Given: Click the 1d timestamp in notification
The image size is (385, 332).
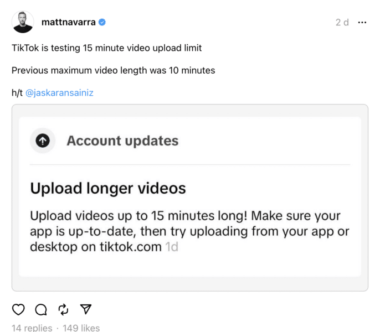Looking at the screenshot, I should [x=172, y=247].
